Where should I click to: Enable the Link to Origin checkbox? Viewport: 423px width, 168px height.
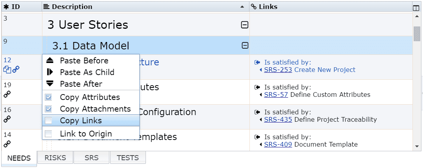pos(49,133)
